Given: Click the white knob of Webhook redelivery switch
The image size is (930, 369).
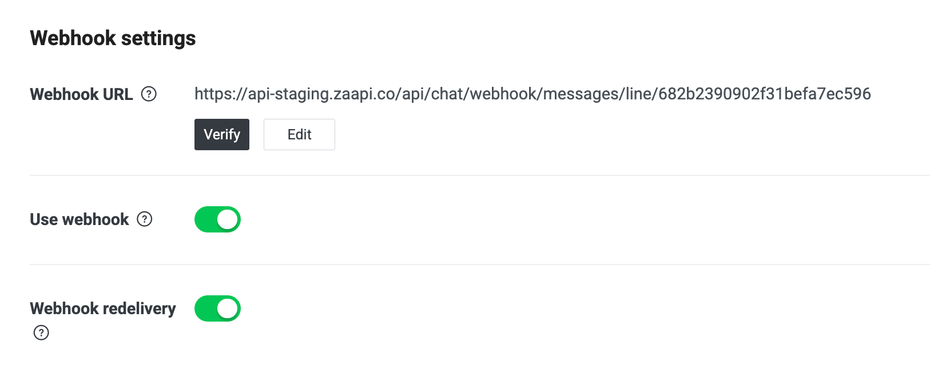Looking at the screenshot, I should click(227, 308).
